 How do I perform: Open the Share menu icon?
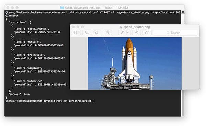coord(107,33)
